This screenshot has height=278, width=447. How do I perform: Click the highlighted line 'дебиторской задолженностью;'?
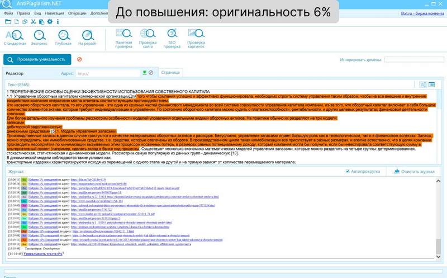click(x=34, y=127)
